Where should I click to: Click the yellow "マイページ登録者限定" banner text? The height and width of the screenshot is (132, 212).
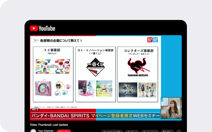(x=112, y=116)
